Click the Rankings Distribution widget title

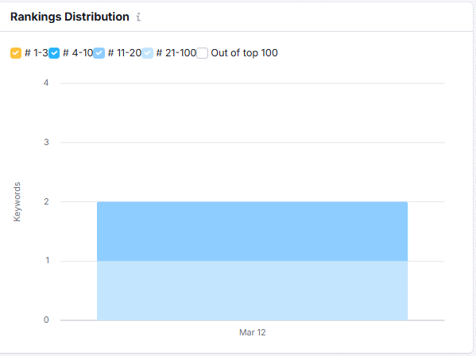[70, 17]
